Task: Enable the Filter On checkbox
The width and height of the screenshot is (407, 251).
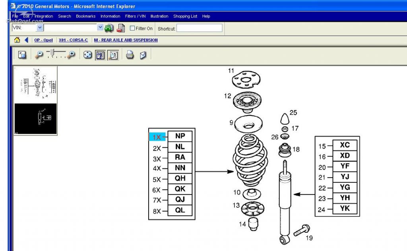Action: [132, 28]
